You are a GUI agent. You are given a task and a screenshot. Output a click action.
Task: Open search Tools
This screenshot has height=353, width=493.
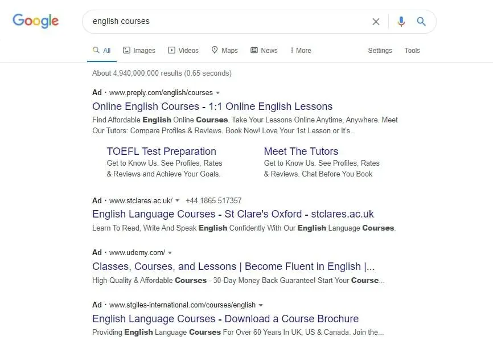[412, 51]
